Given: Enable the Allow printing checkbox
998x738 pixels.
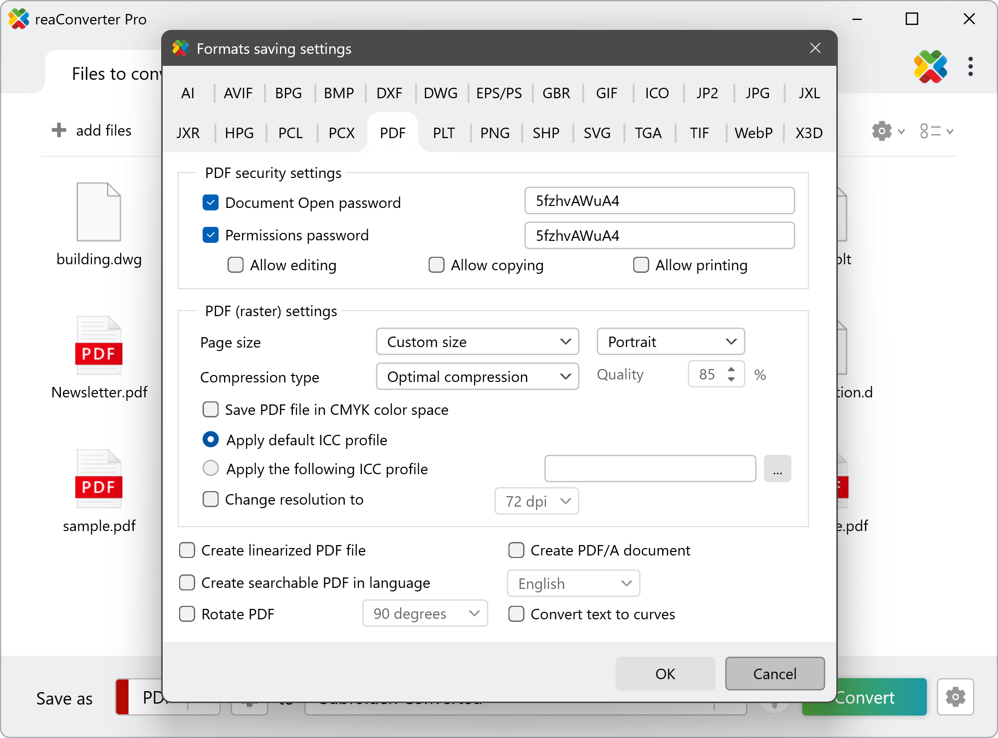Looking at the screenshot, I should tap(641, 265).
